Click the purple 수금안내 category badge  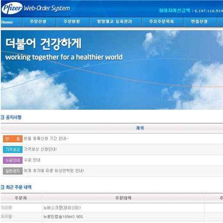[x=13, y=160]
